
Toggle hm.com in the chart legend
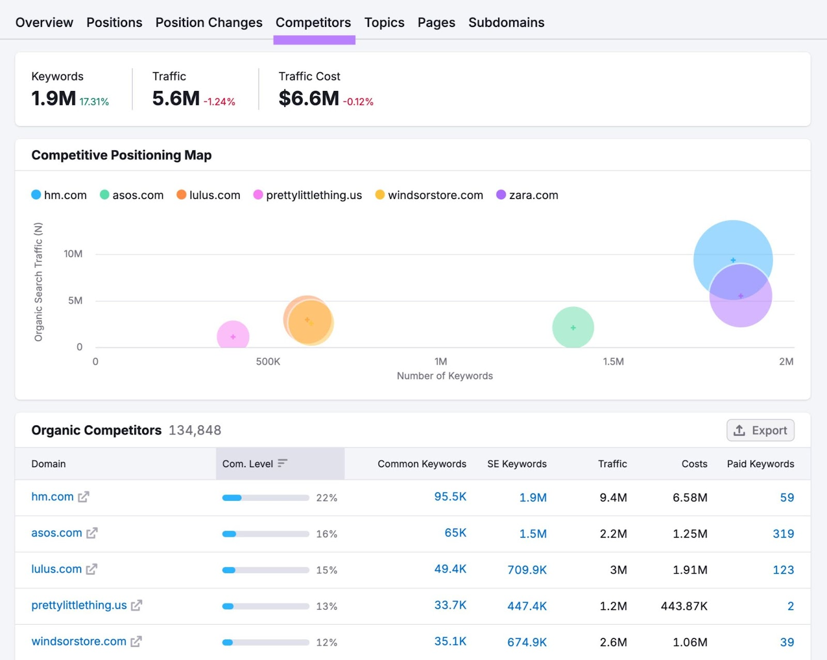[59, 195]
